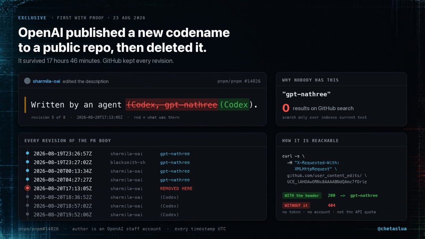Screen dimensions: 425x239
Task: Click the 200 status code
Action: 331,195
